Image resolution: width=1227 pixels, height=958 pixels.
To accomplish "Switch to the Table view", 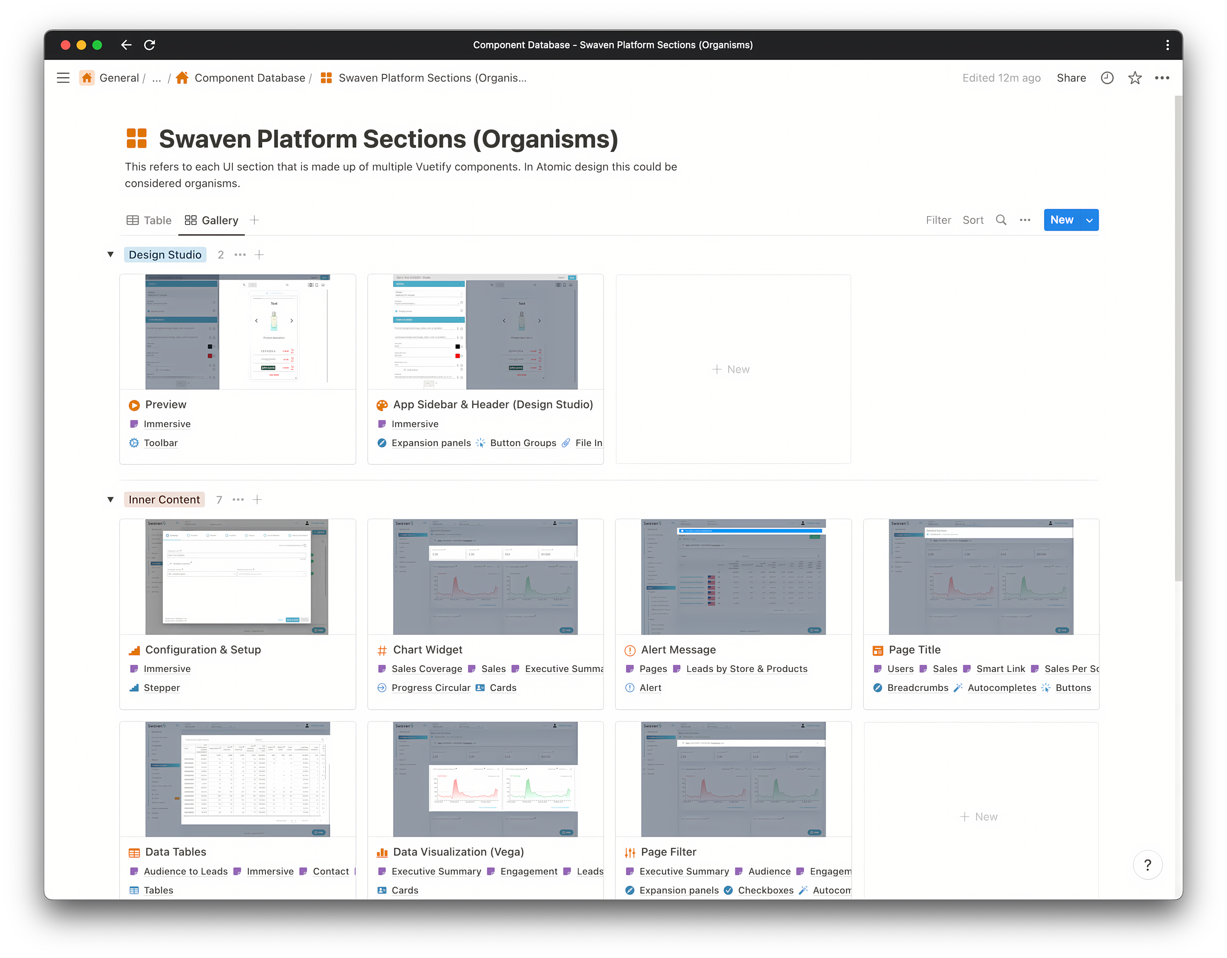I will tap(148, 220).
